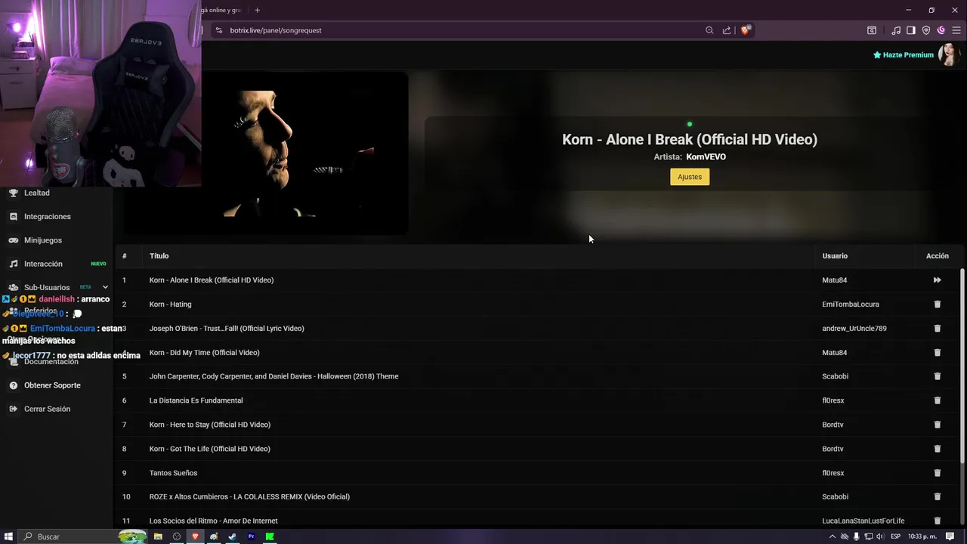Open the browser hamburger main menu

(x=956, y=30)
